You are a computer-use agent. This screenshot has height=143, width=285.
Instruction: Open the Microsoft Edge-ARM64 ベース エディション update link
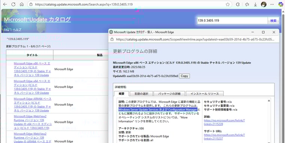[x=33, y=105]
